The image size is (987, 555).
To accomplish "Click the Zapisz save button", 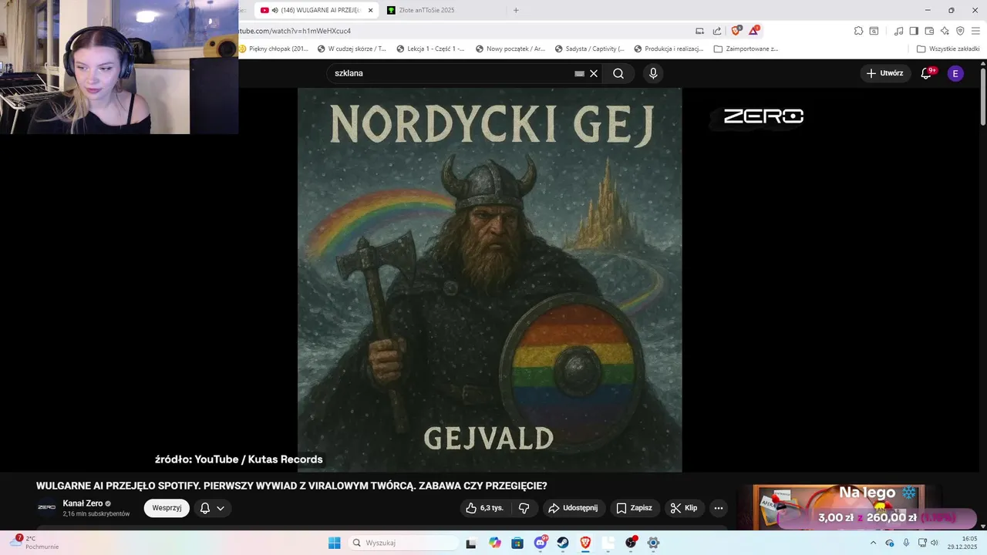I will click(635, 508).
